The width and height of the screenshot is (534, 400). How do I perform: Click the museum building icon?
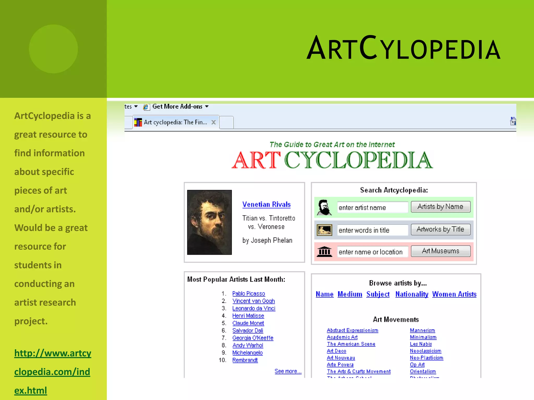(324, 252)
